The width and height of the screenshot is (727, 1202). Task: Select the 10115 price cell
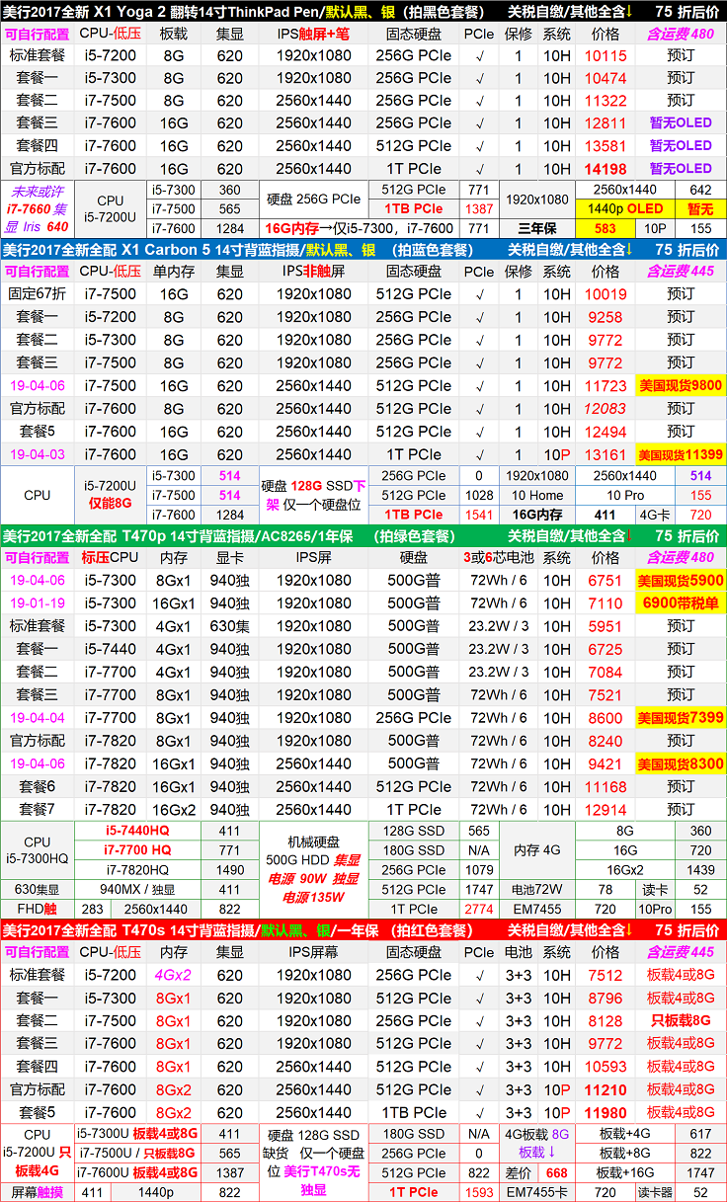(x=606, y=55)
